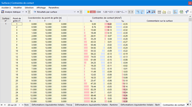Open the Affichage menu
The image size is (192, 107).
[41, 8]
